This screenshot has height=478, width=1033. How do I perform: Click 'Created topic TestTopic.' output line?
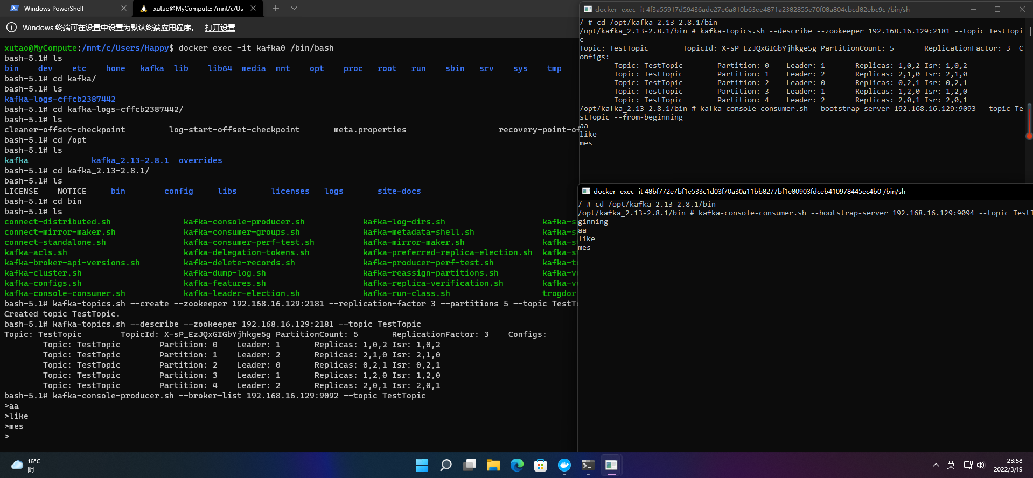pos(62,314)
